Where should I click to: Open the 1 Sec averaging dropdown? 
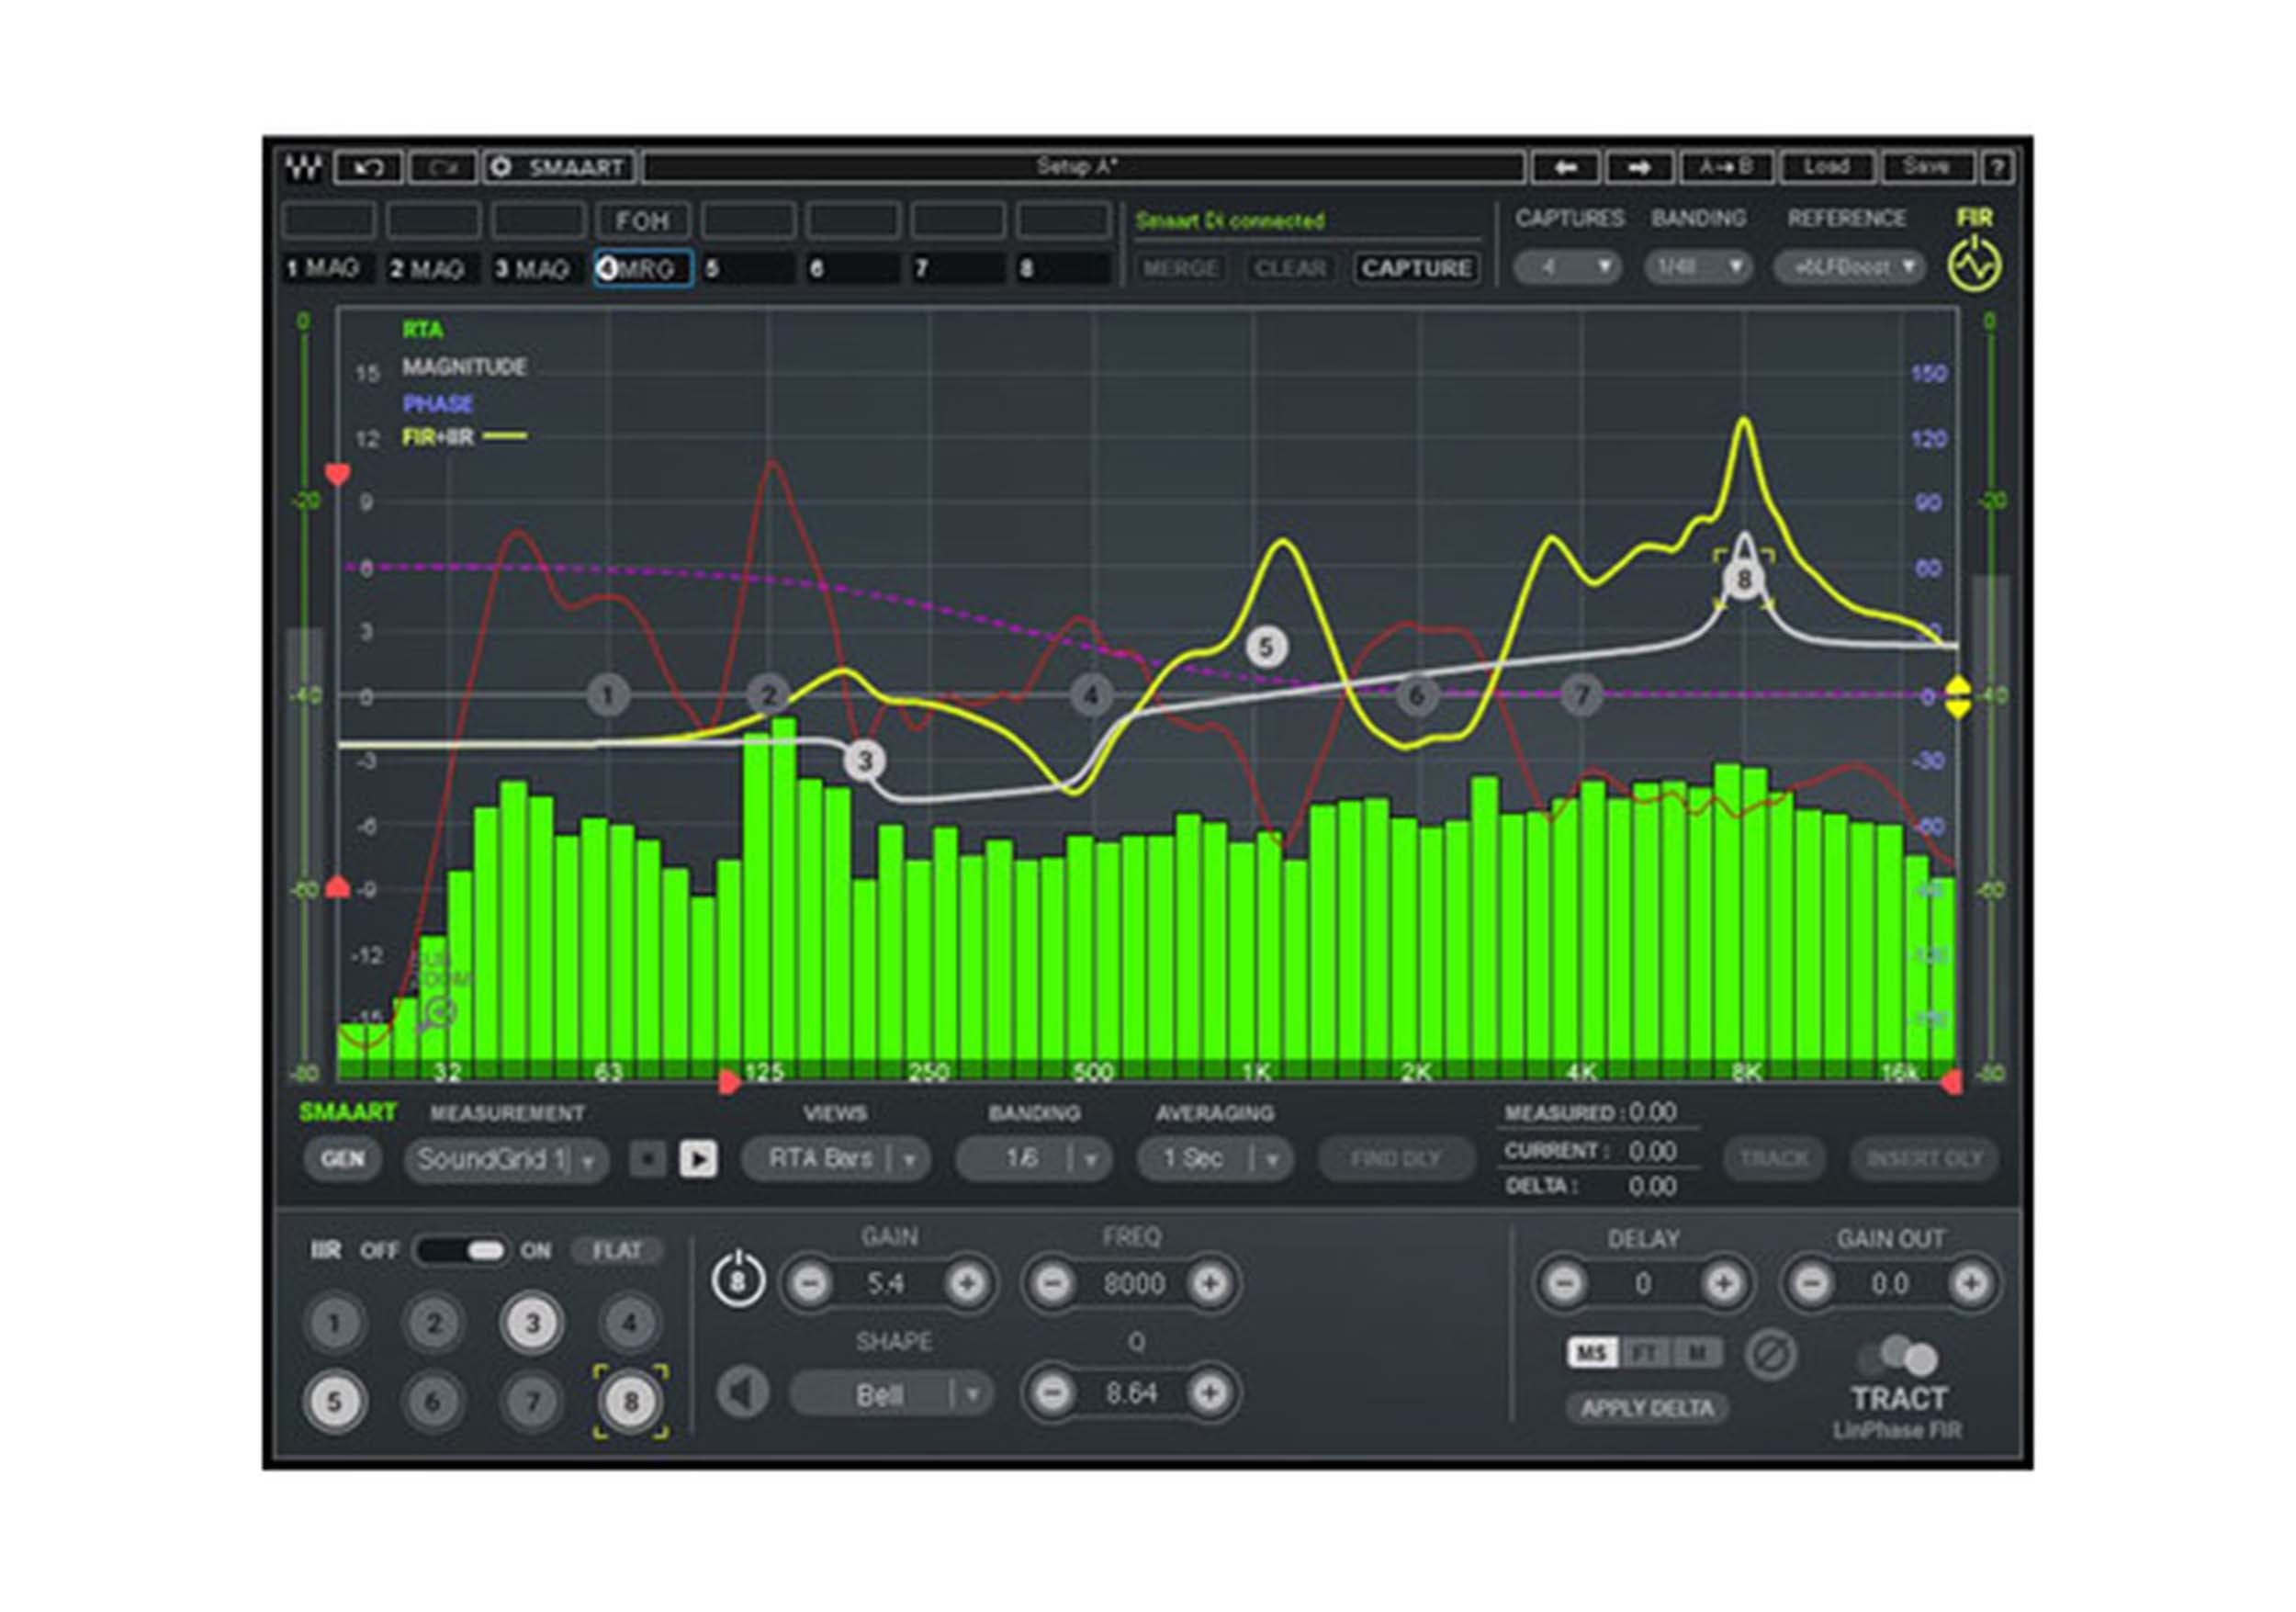pos(1214,1159)
